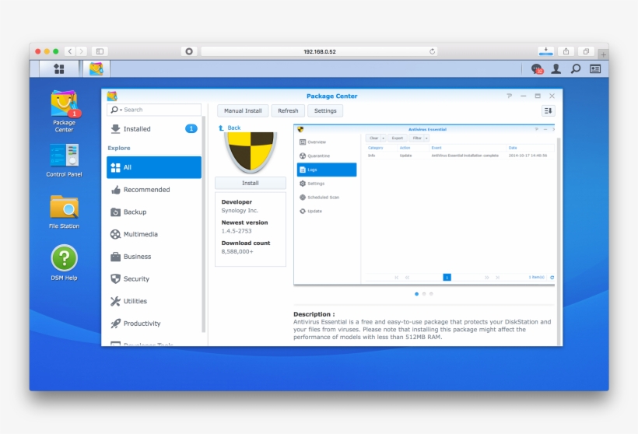Screen dimensions: 638x434
Task: Click Safari back navigation arrow
Action: 70,51
